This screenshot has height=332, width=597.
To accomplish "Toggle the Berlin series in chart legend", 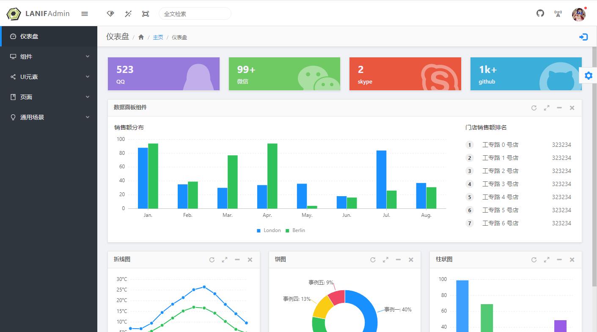I will (x=295, y=230).
